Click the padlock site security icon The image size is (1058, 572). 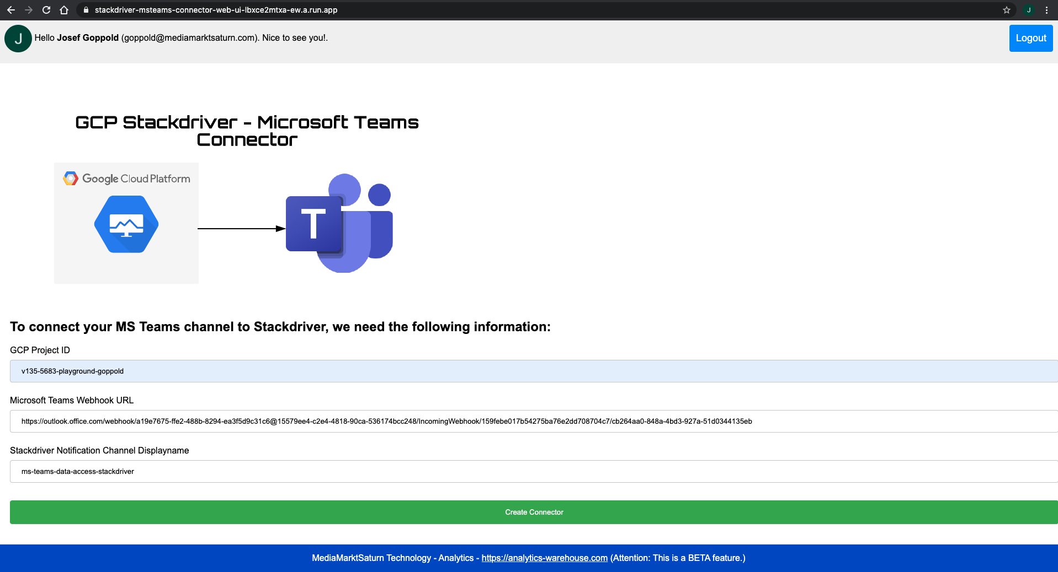[x=86, y=10]
